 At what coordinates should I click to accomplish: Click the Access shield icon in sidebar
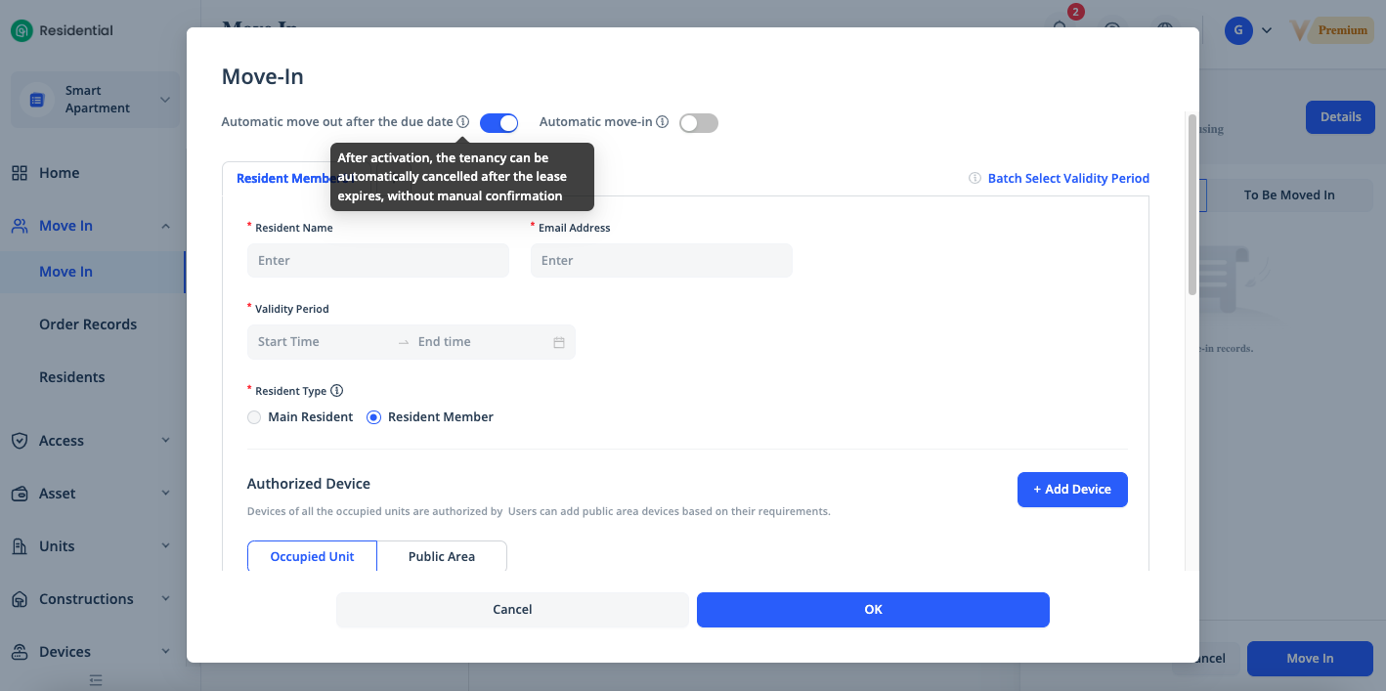pos(20,441)
